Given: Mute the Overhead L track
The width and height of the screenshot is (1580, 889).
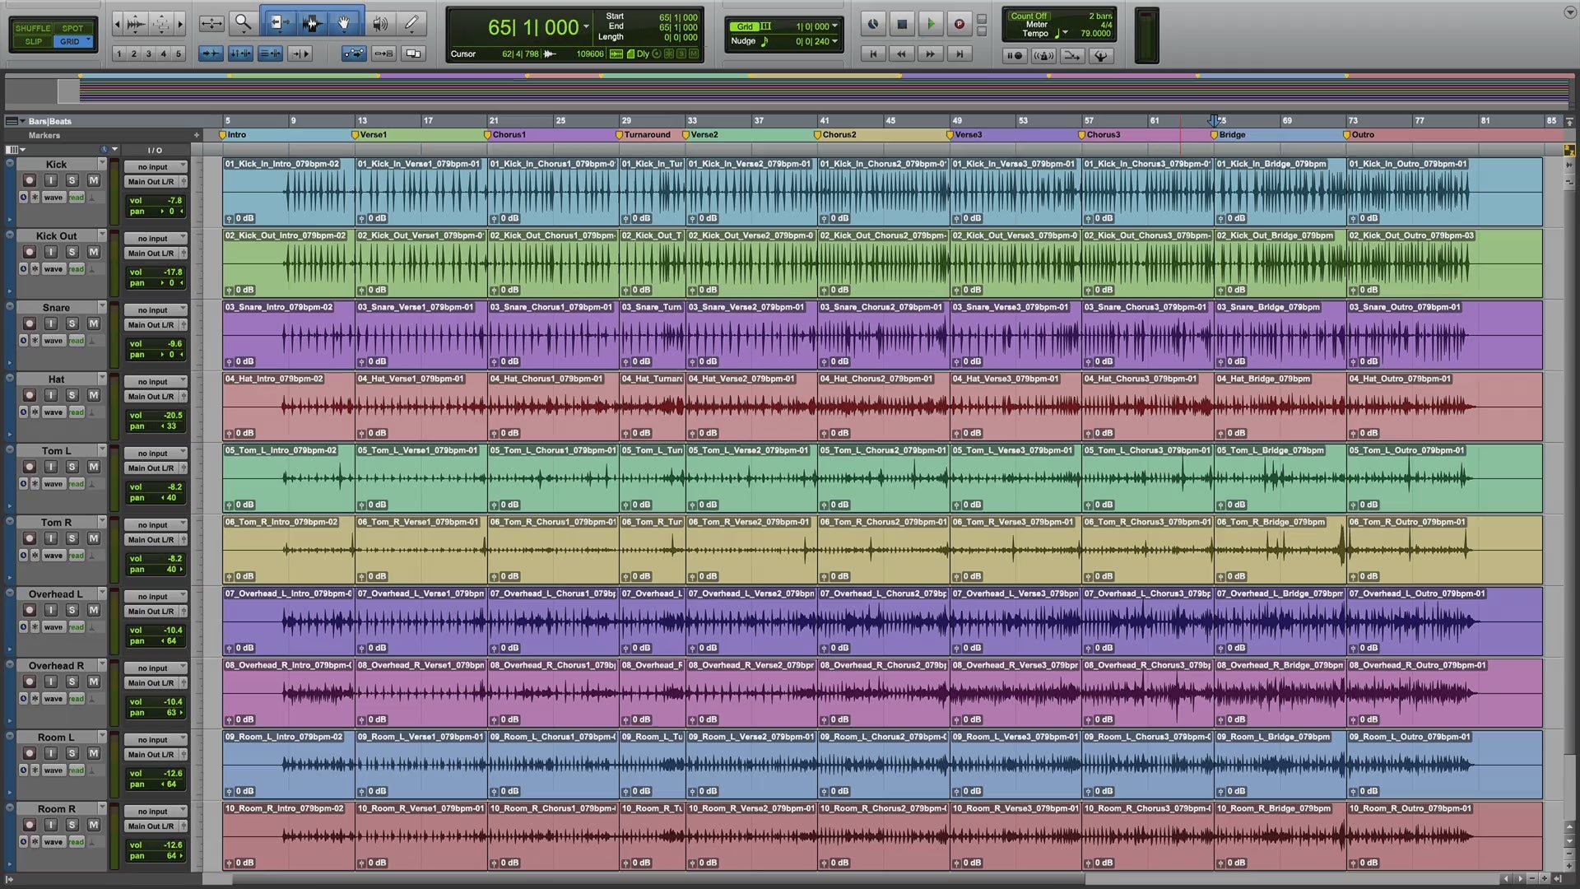Looking at the screenshot, I should click(x=94, y=610).
